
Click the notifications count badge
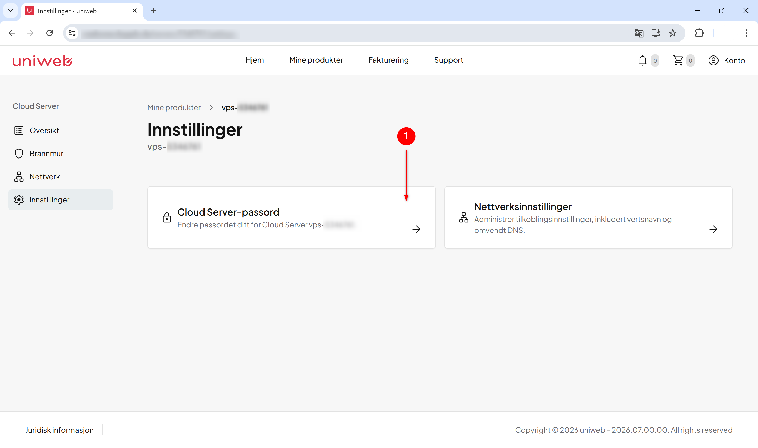(655, 60)
